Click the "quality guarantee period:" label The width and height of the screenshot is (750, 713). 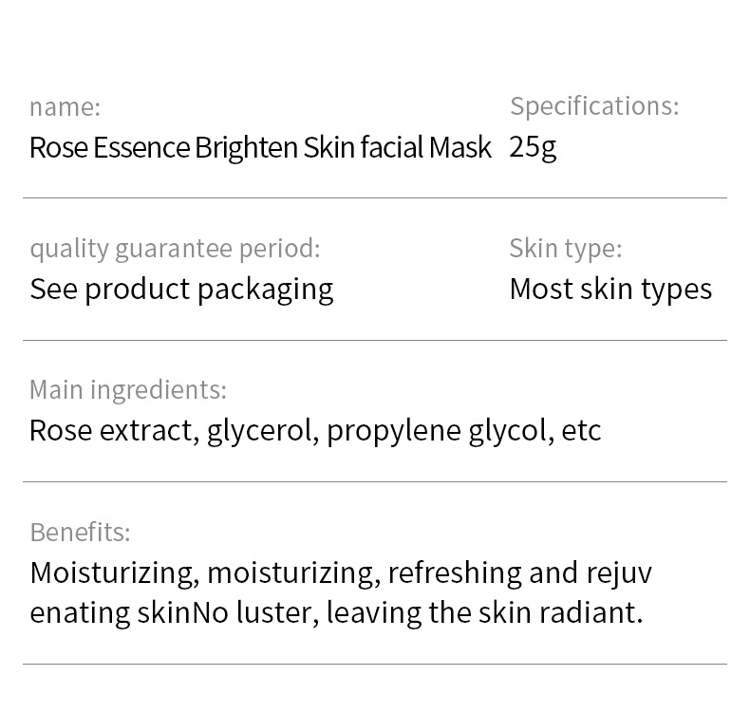click(175, 249)
